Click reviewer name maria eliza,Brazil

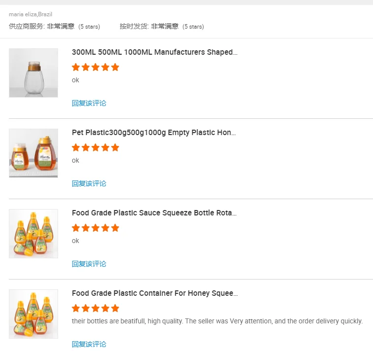coord(31,14)
